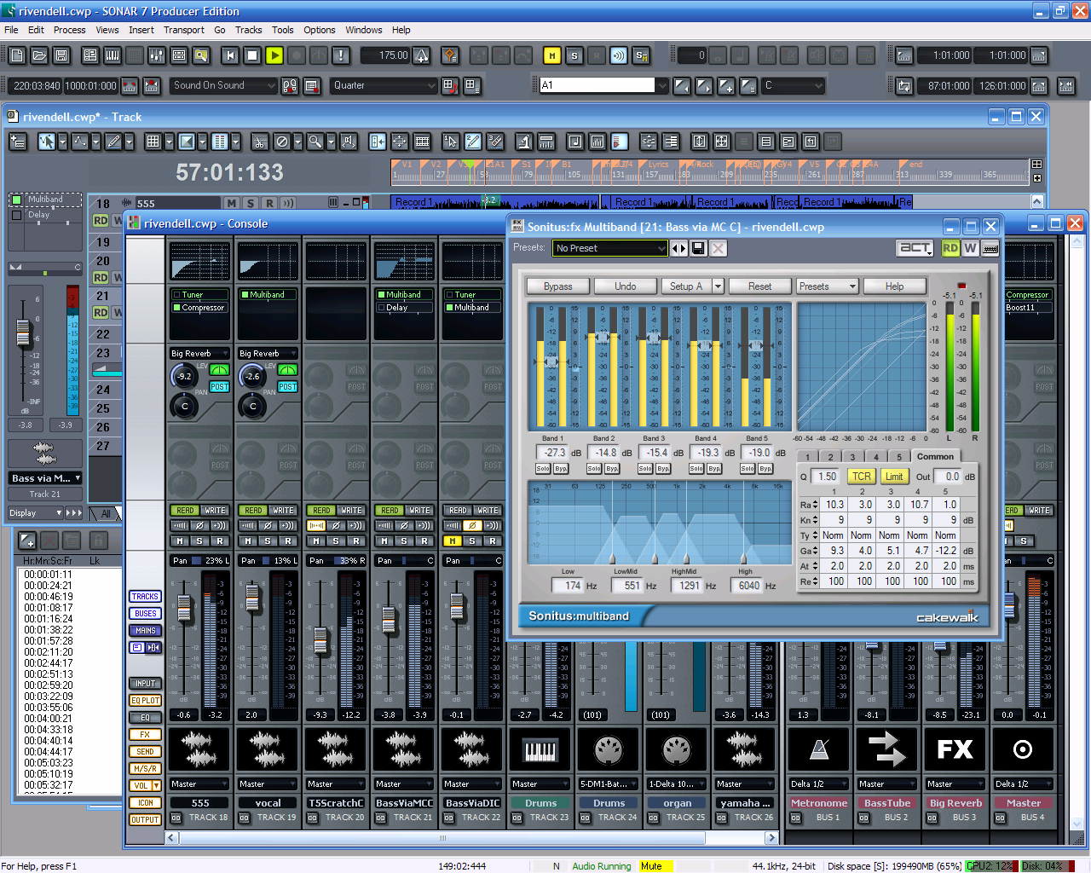1091x873 pixels.
Task: Select the Zoom magnifier tool in Track view
Action: point(315,142)
